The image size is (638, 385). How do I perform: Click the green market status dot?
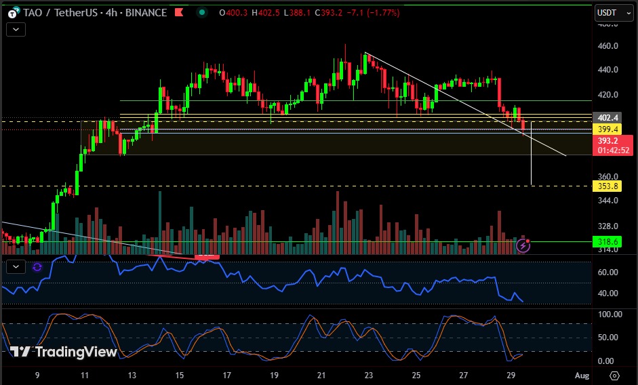point(202,13)
